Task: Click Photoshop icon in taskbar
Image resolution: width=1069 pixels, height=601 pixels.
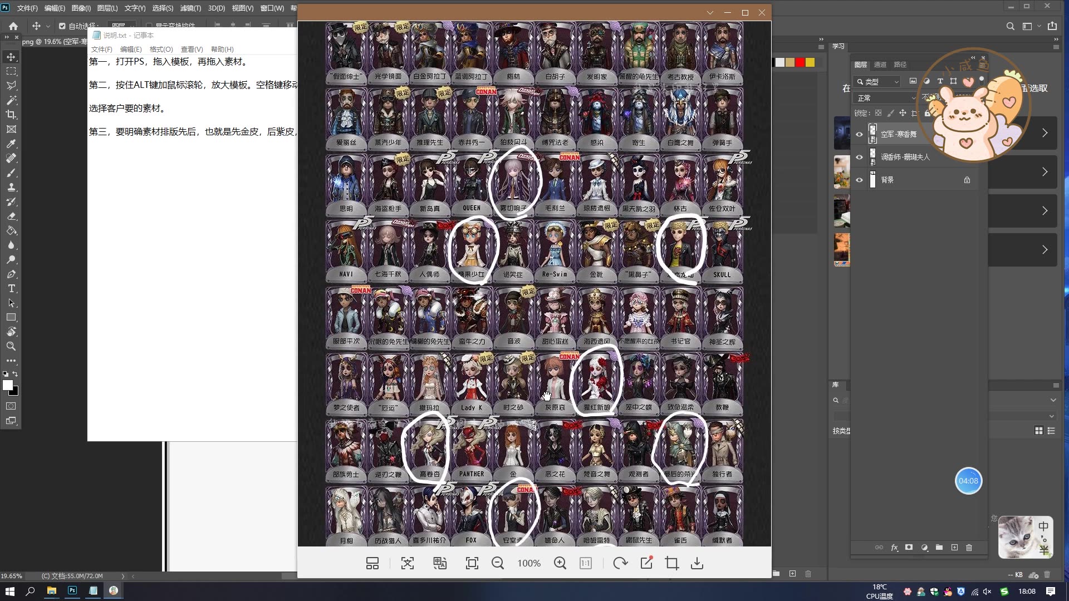Action: (72, 591)
